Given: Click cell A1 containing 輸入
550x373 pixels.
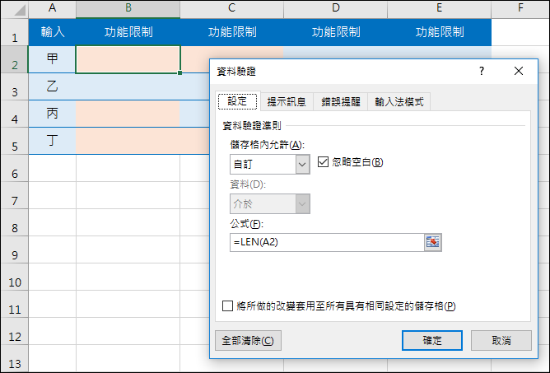Looking at the screenshot, I should [x=52, y=32].
